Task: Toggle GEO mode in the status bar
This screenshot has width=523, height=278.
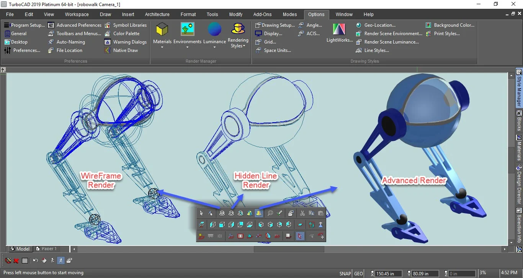Action: click(x=358, y=273)
